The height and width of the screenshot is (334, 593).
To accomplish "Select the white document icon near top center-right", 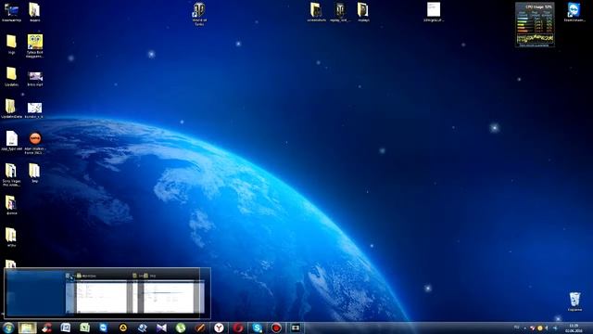I will pyautogui.click(x=434, y=12).
